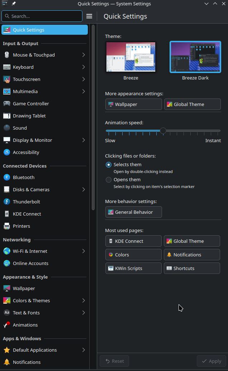Expand Wi-Fi & Internet chevron
This screenshot has width=228, height=371.
[x=84, y=251]
